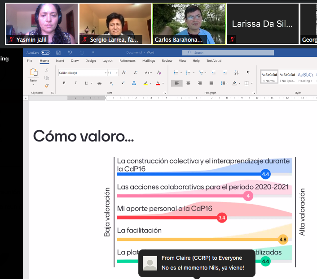Switch to the Mailings tab
Viewport: 317px width, 279px height.
(x=149, y=60)
